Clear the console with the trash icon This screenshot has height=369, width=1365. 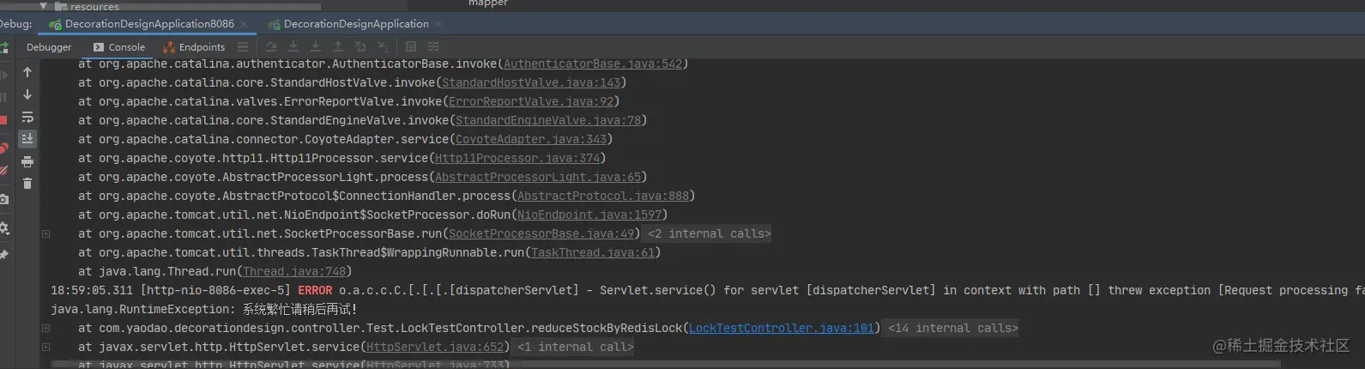click(27, 183)
